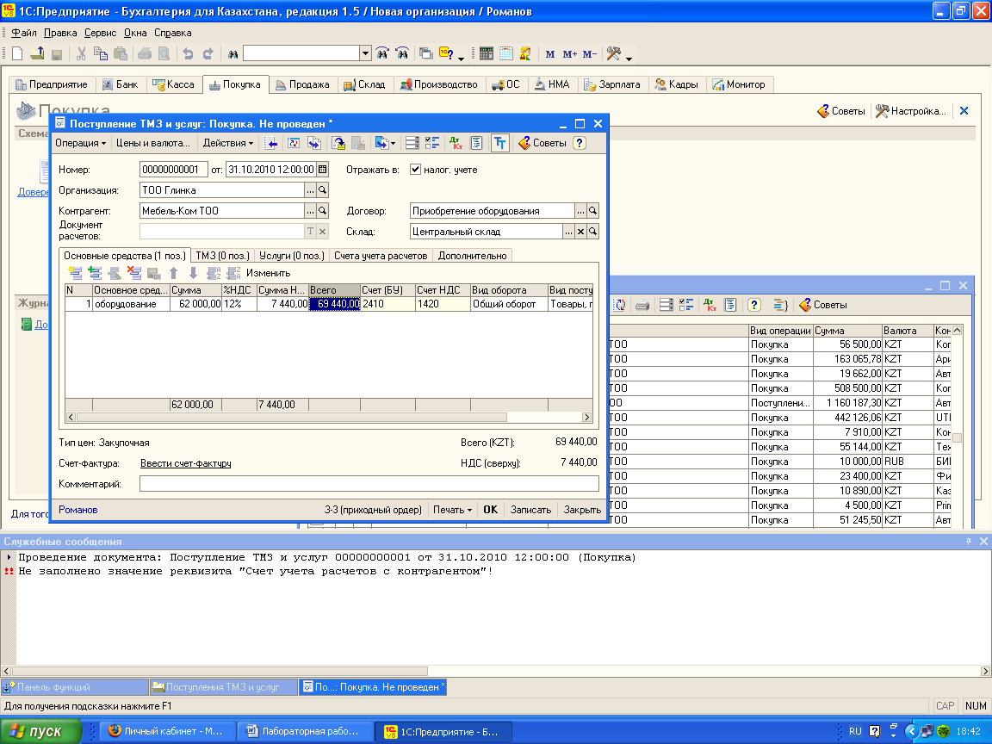Click magnifier icon next to Организация field
The width and height of the screenshot is (992, 744).
point(323,190)
